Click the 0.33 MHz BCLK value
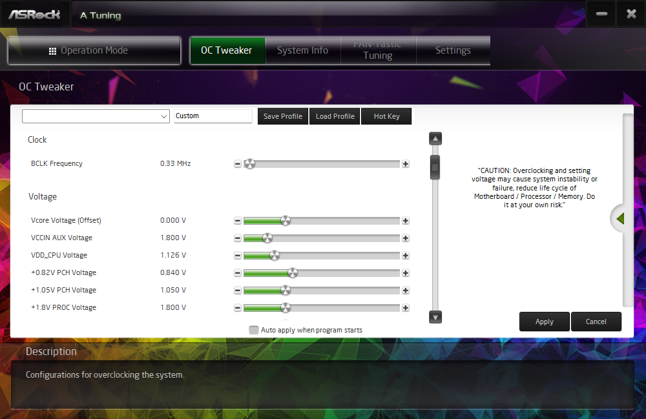This screenshot has height=419, width=646. pyautogui.click(x=176, y=163)
